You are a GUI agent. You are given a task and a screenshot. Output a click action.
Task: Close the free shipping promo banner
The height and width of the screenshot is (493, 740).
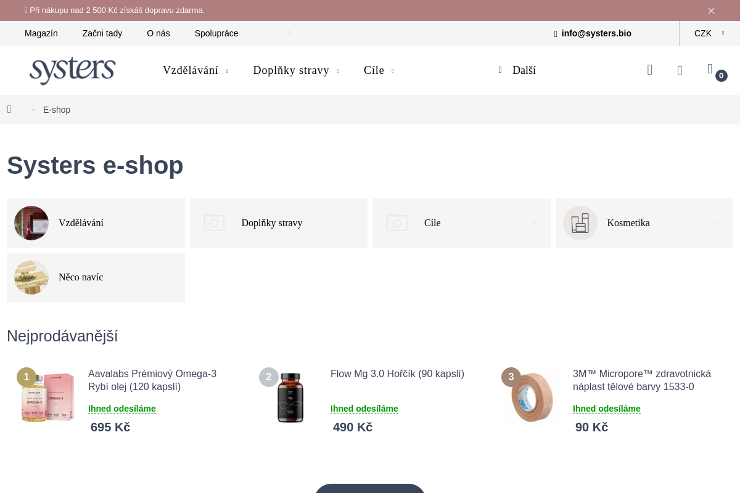[x=711, y=10]
